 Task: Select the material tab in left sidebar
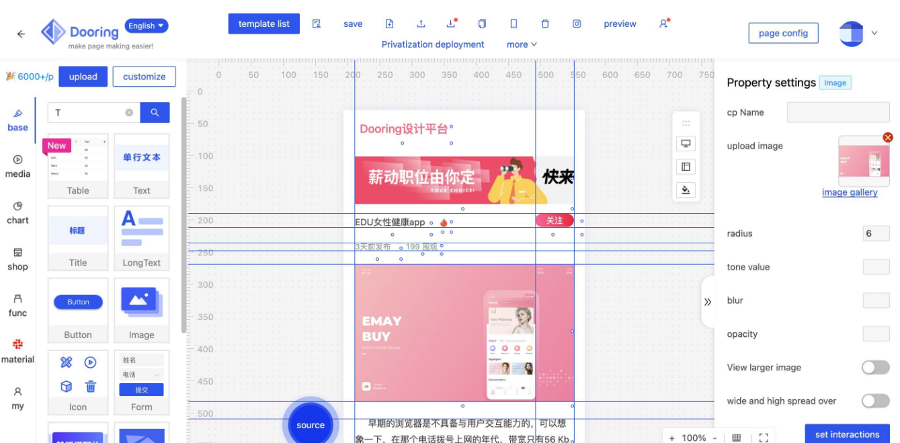18,352
